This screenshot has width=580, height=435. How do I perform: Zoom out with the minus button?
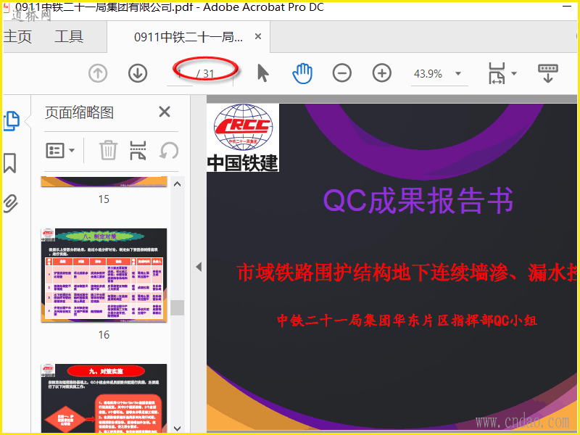(342, 73)
